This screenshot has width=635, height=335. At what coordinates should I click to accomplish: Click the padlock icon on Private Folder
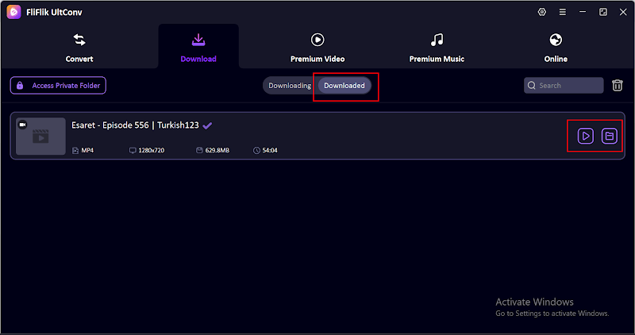20,86
